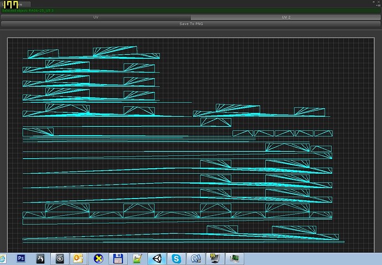Viewport: 382px width, 265px height.
Task: Click the blue spiral taskbar icon
Action: (x=195, y=258)
